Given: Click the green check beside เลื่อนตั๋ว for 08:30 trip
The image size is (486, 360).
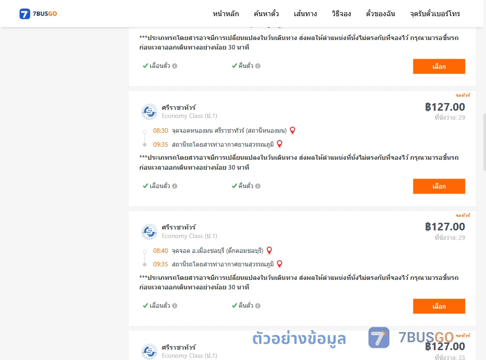Looking at the screenshot, I should click(x=145, y=186).
